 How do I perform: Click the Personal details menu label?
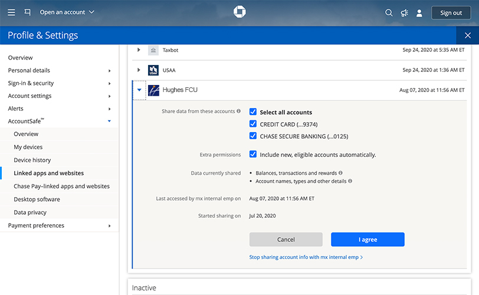(x=29, y=71)
